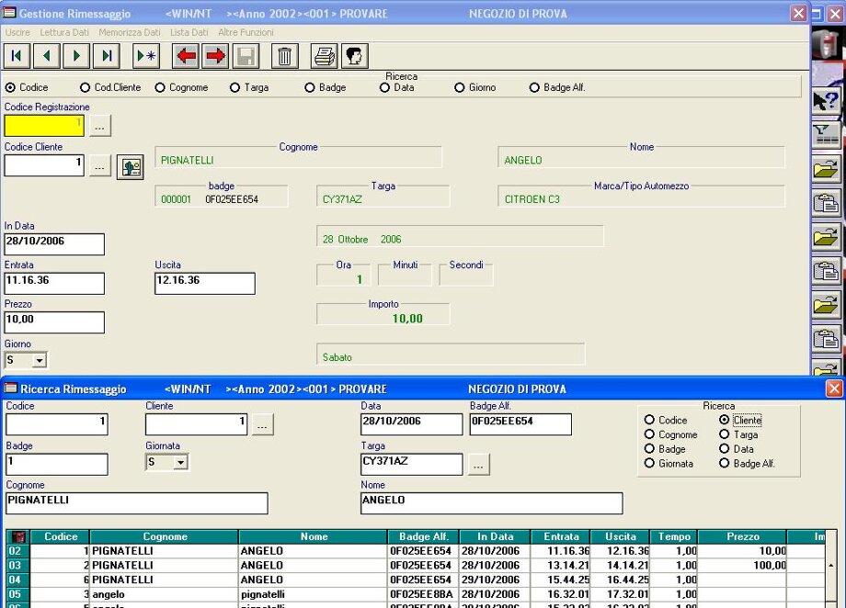The width and height of the screenshot is (846, 608).
Task: Go to first record navigation button
Action: 17,56
